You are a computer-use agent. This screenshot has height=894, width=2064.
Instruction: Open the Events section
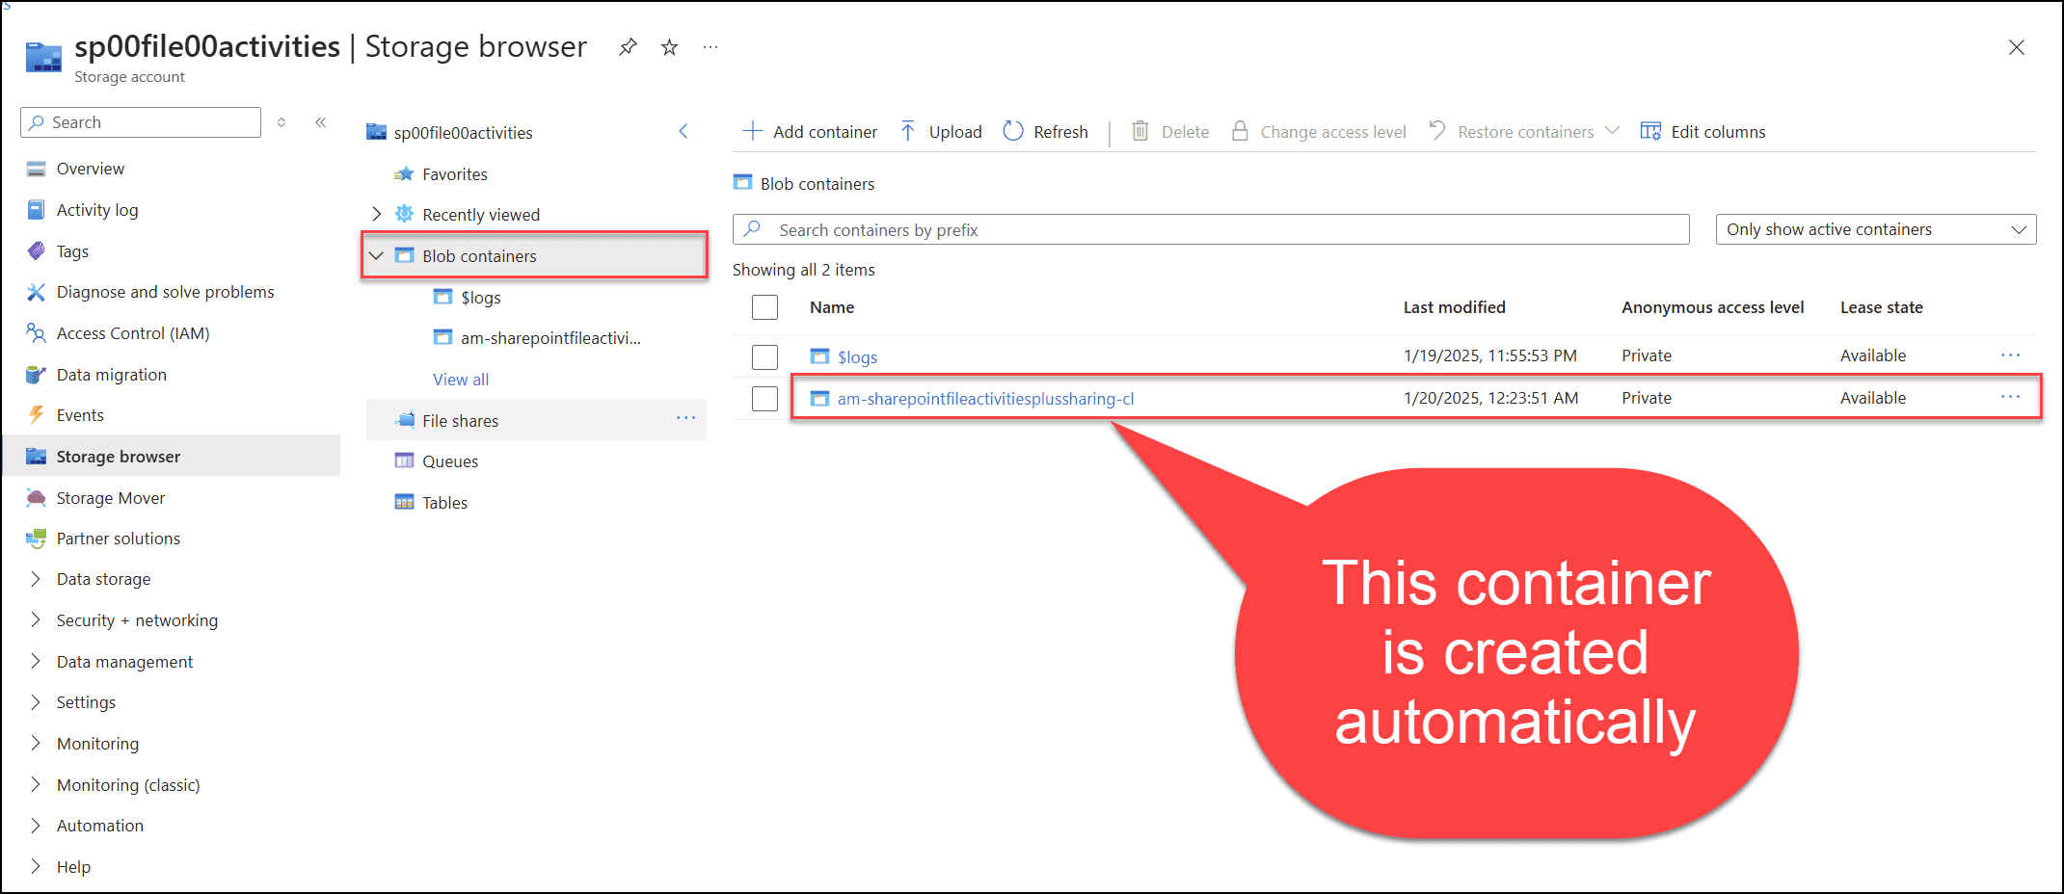tap(80, 415)
